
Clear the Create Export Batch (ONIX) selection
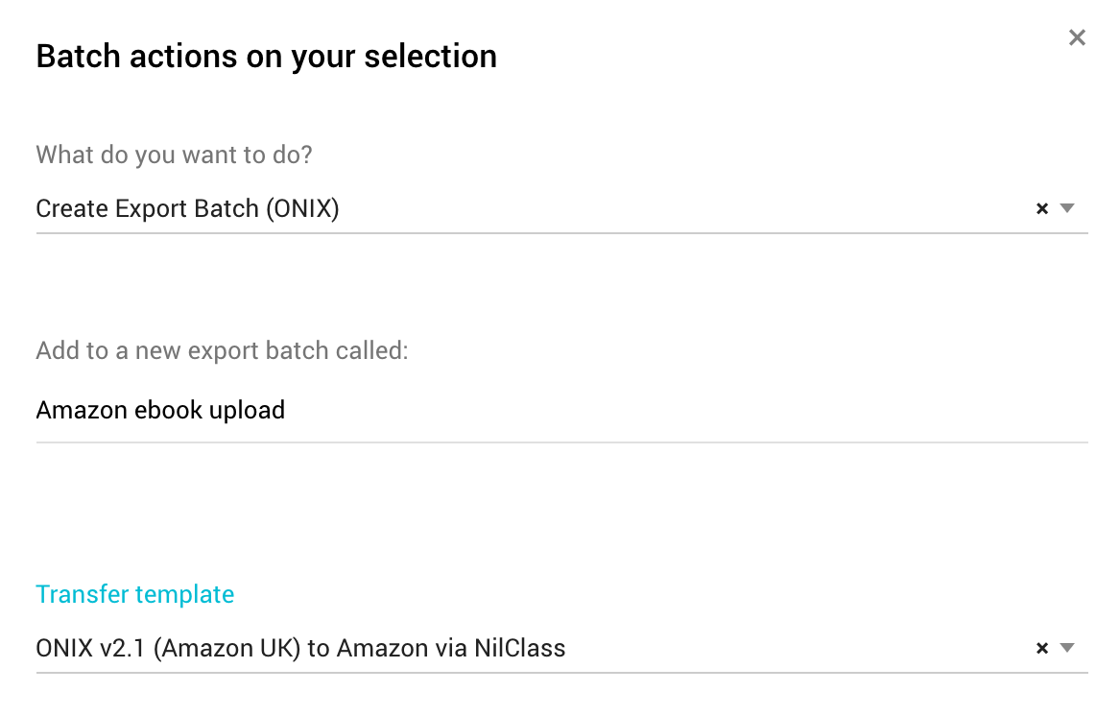click(x=1042, y=208)
